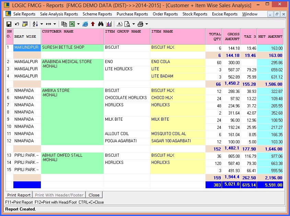Click the undo arrow icon

click(17, 24)
